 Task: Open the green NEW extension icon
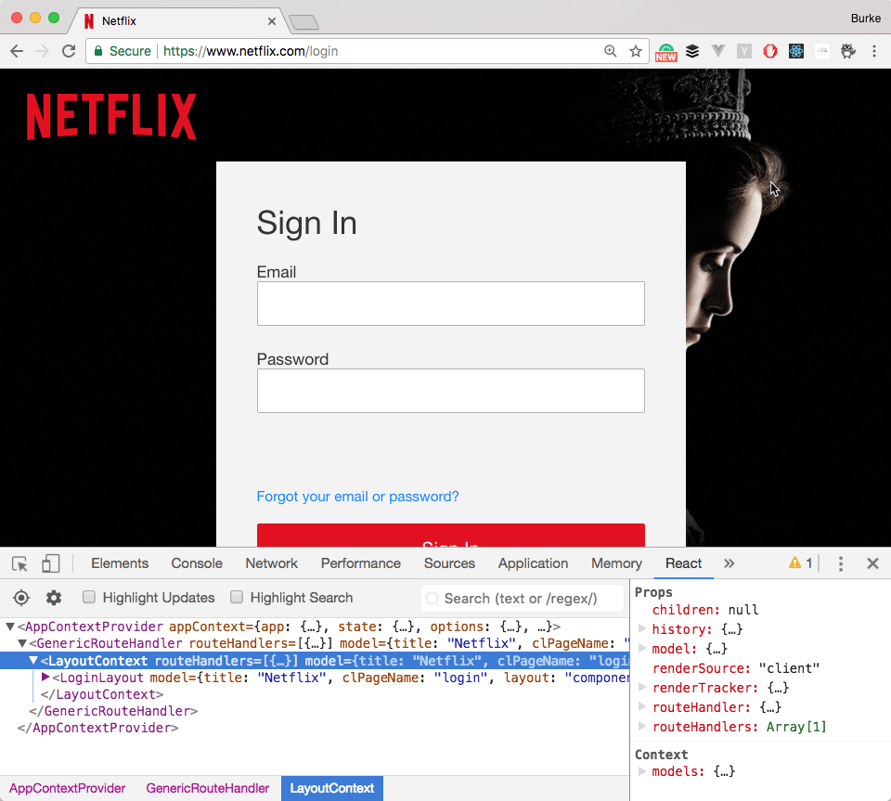(666, 52)
